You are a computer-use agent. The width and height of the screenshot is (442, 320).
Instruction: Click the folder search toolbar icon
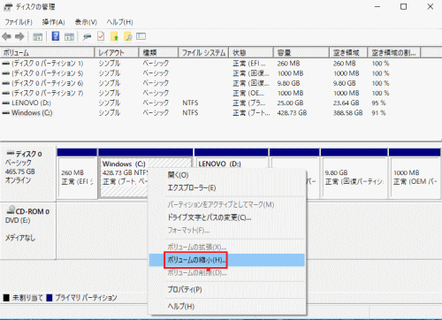tap(128, 36)
